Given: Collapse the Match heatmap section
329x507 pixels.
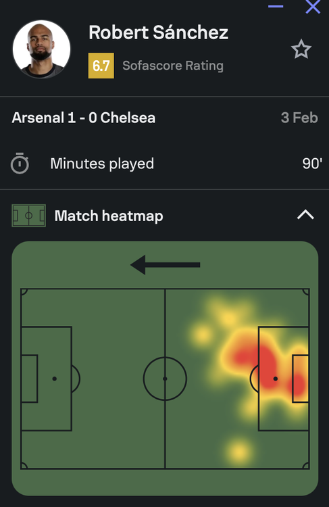Looking at the screenshot, I should pyautogui.click(x=305, y=215).
